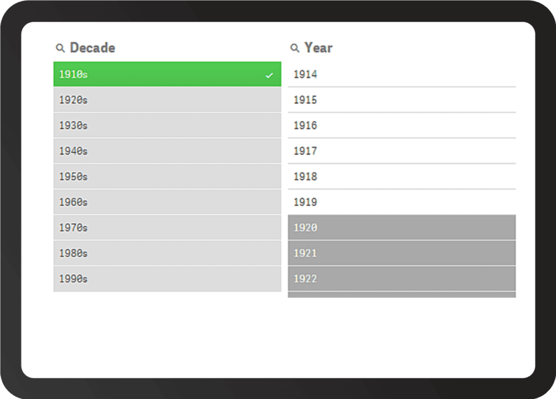This screenshot has height=399, width=556.
Task: Select the 1970s decade row
Action: (x=167, y=227)
